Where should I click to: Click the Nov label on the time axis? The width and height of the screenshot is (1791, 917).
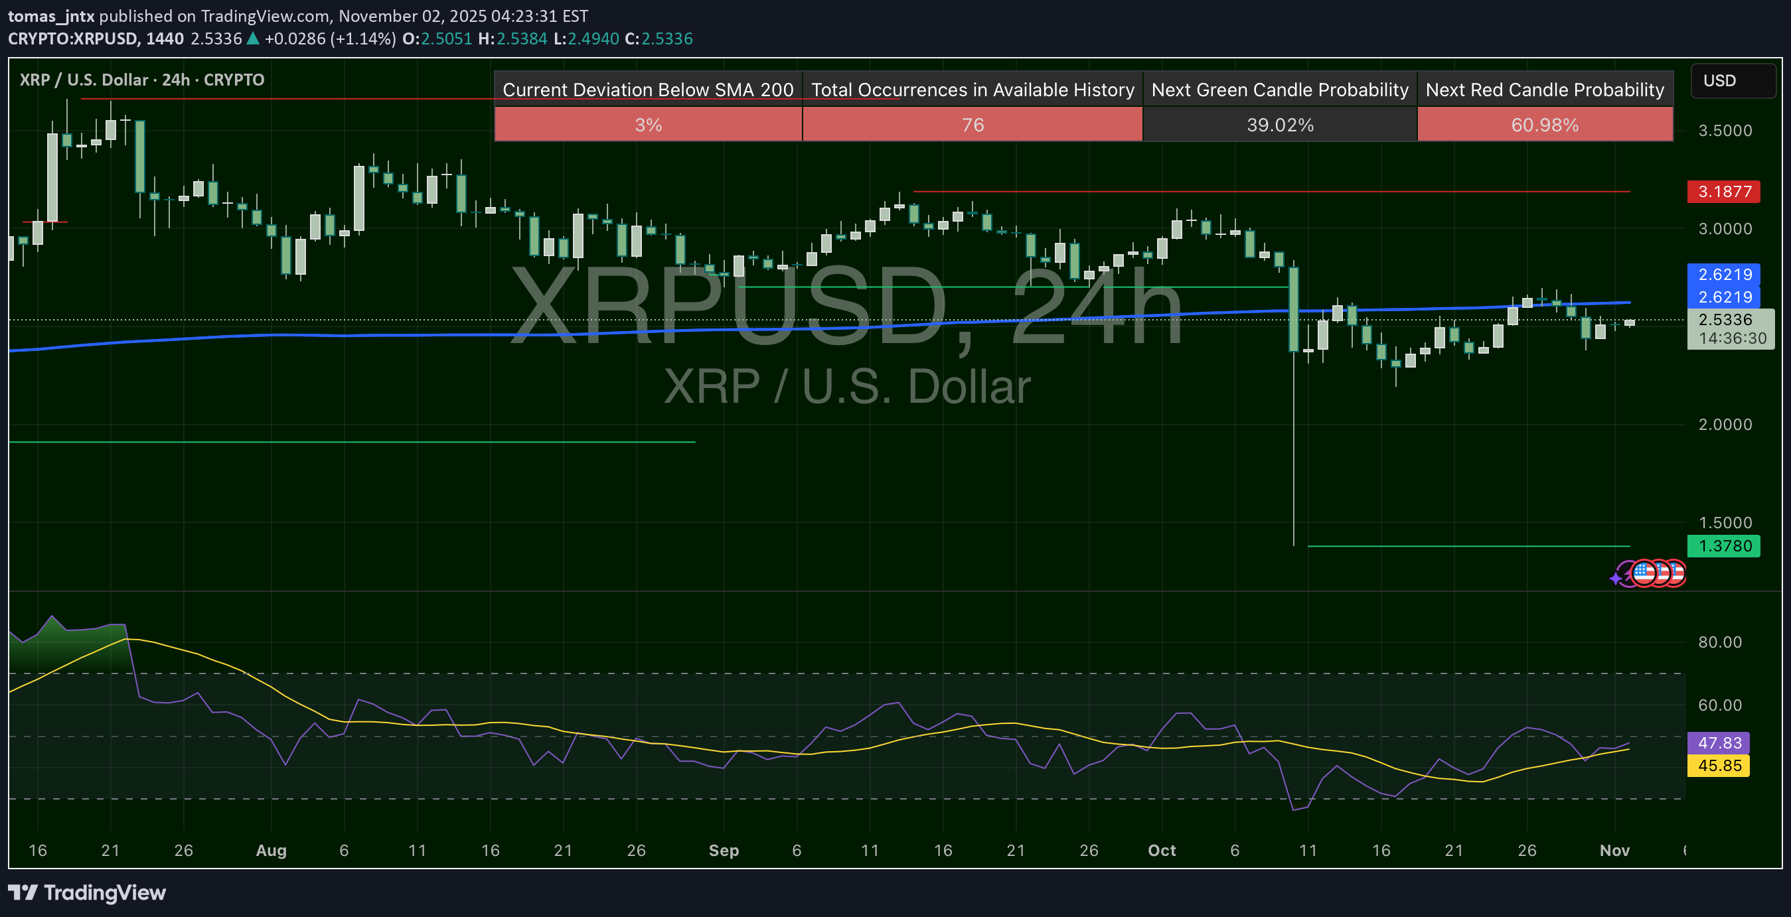click(x=1614, y=850)
